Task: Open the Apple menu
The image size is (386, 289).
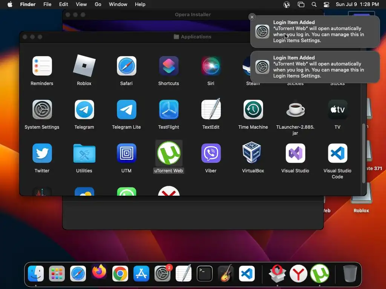Action: click(x=10, y=5)
